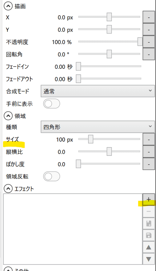156x271 pixels.
Task: Click the ぼかし度 value 0.0
Action: point(61,164)
